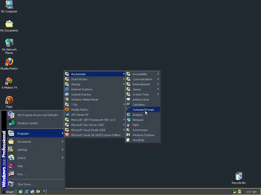Screen dimensions: 261x195
Task: Expand the Games submenu arrow
Action: (x=158, y=89)
